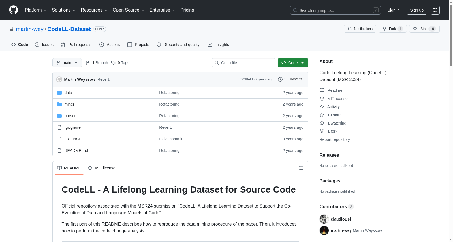
Task: Click the LICENSE file icon
Action: click(x=59, y=139)
